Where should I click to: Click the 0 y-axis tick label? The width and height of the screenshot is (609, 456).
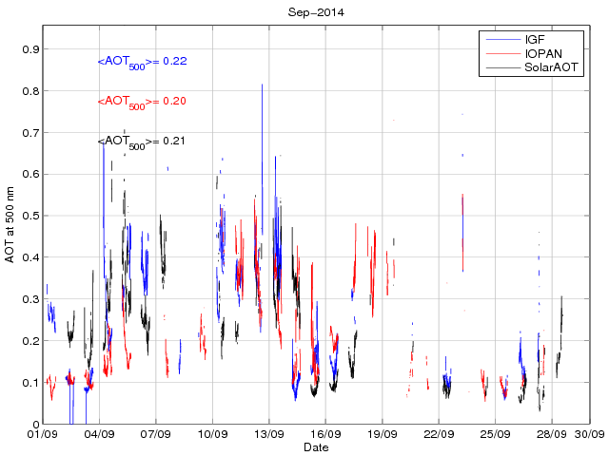coord(34,425)
